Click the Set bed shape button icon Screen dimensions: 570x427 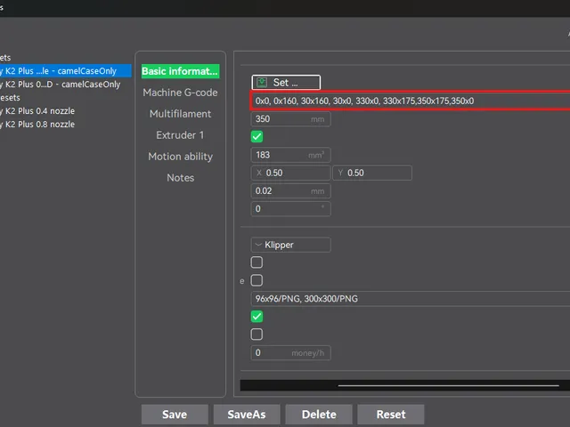coord(262,83)
